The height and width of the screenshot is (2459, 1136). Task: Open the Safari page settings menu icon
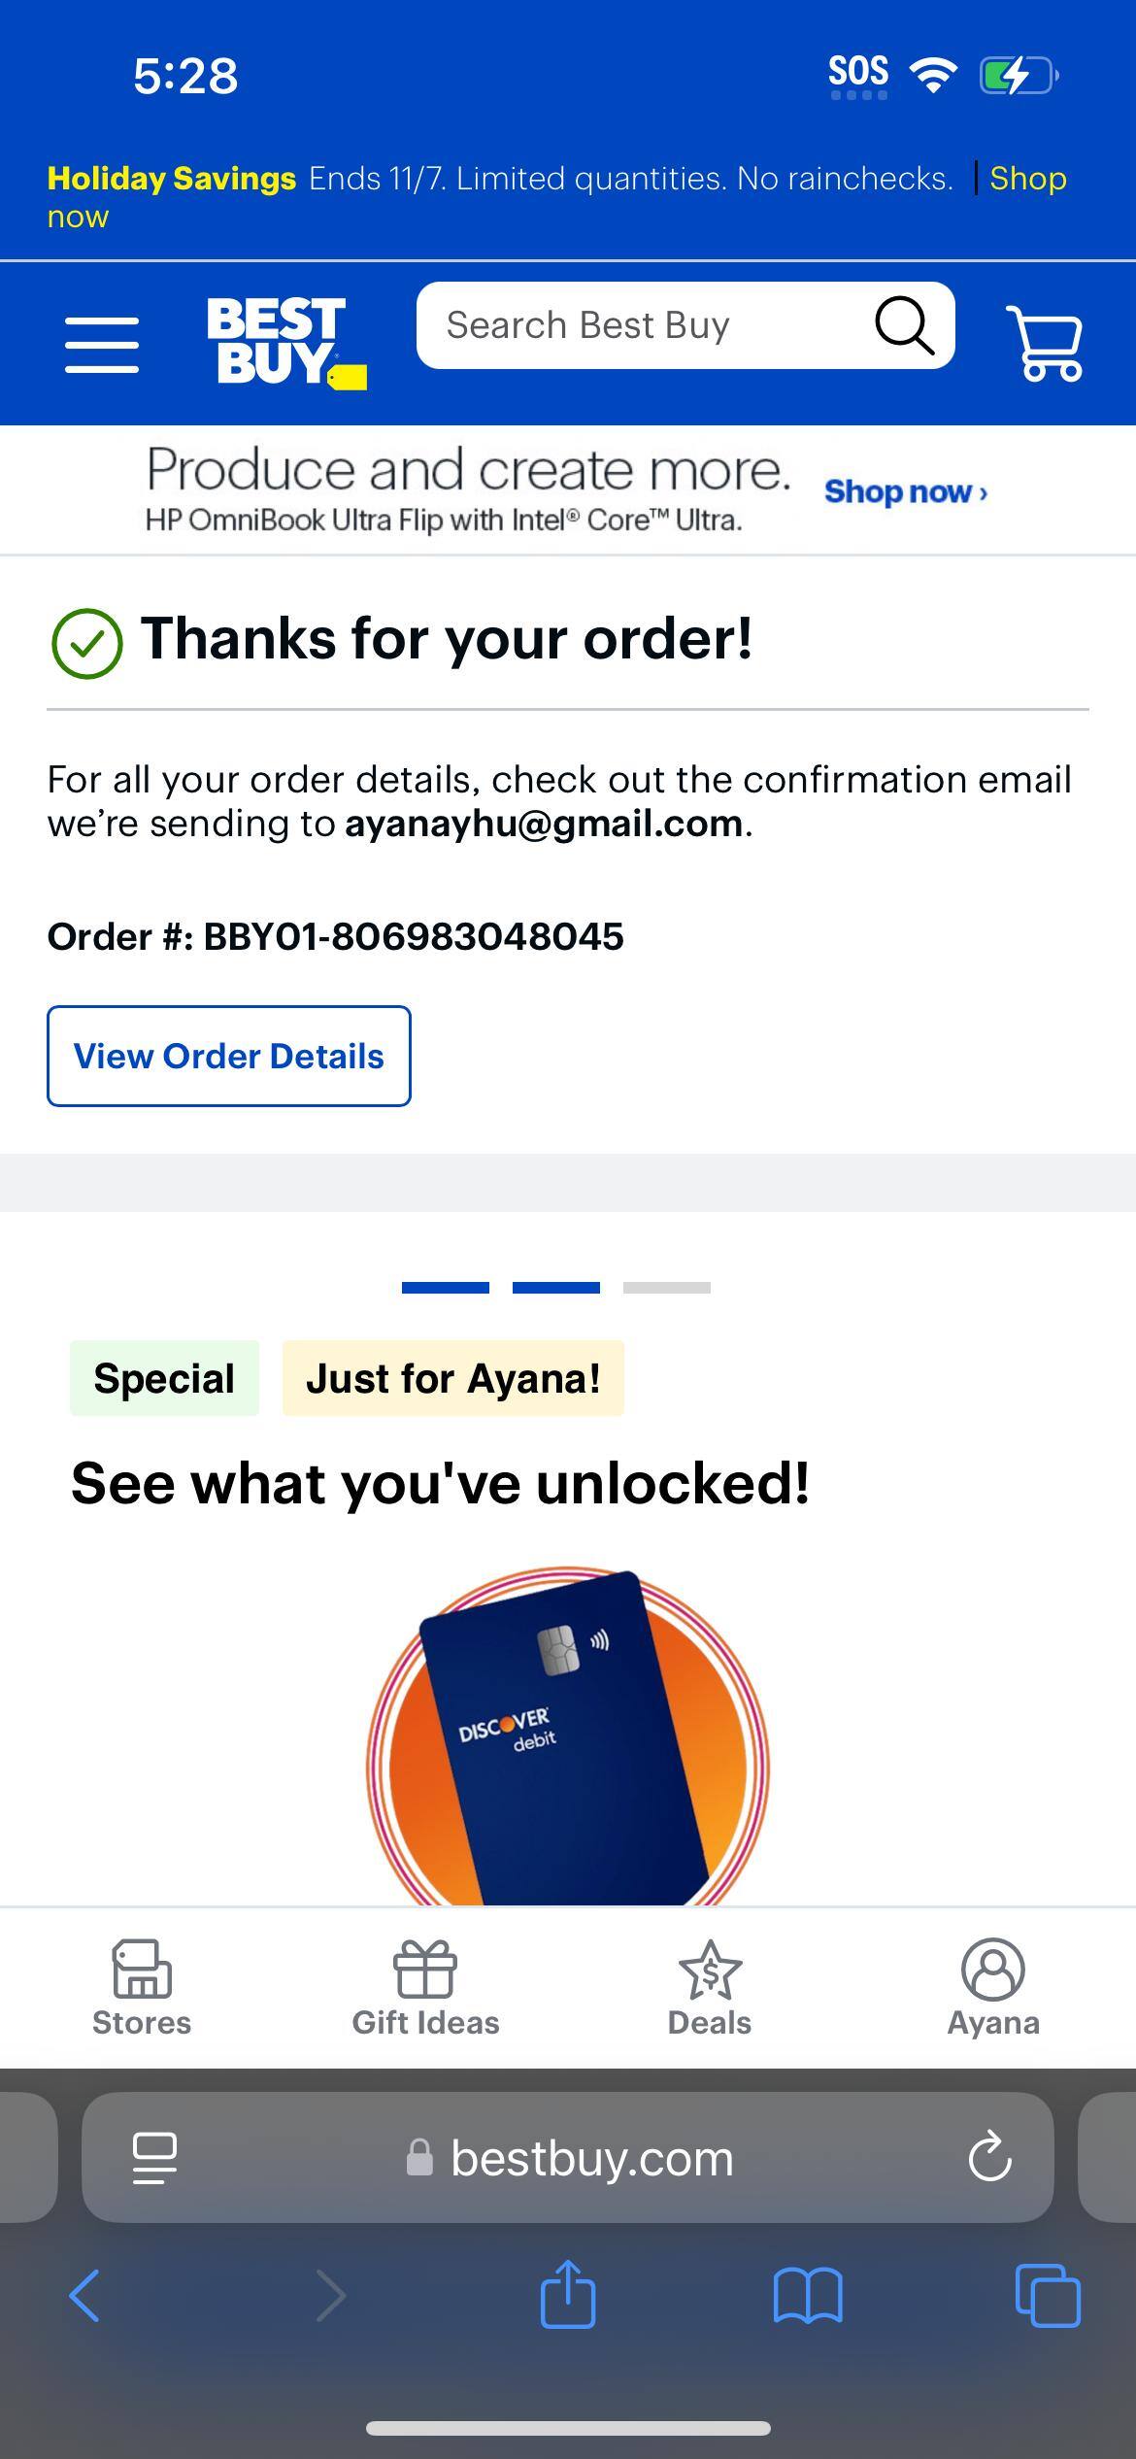(x=153, y=2158)
